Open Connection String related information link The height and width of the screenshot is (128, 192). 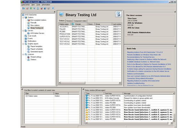click(140, 78)
